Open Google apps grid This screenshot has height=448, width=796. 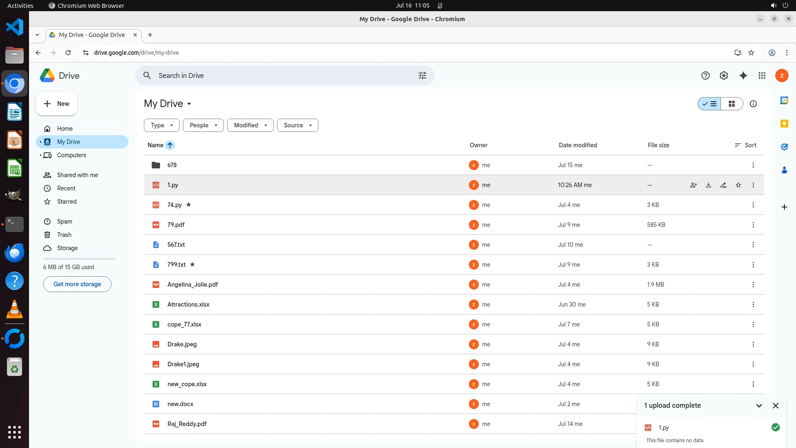click(762, 75)
